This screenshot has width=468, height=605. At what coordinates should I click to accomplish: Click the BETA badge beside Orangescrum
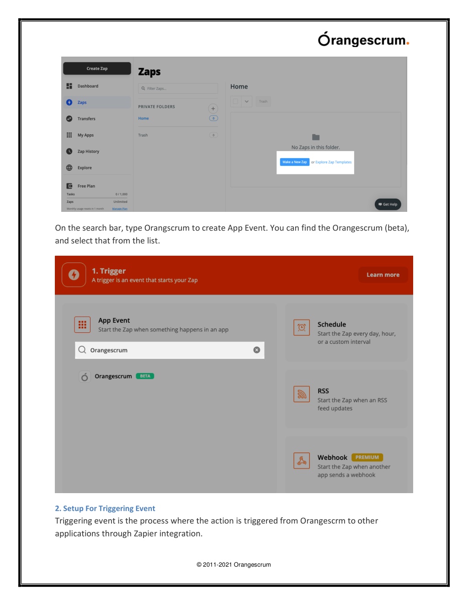(x=145, y=376)
